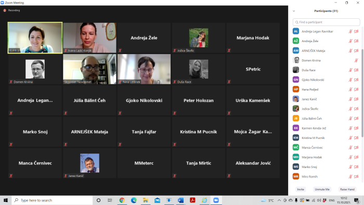Click the Find a participant search field
Image resolution: width=364 pixels, height=205 pixels.
click(326, 22)
